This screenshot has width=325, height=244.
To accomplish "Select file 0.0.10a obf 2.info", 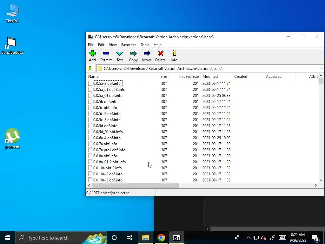I will click(x=107, y=168).
